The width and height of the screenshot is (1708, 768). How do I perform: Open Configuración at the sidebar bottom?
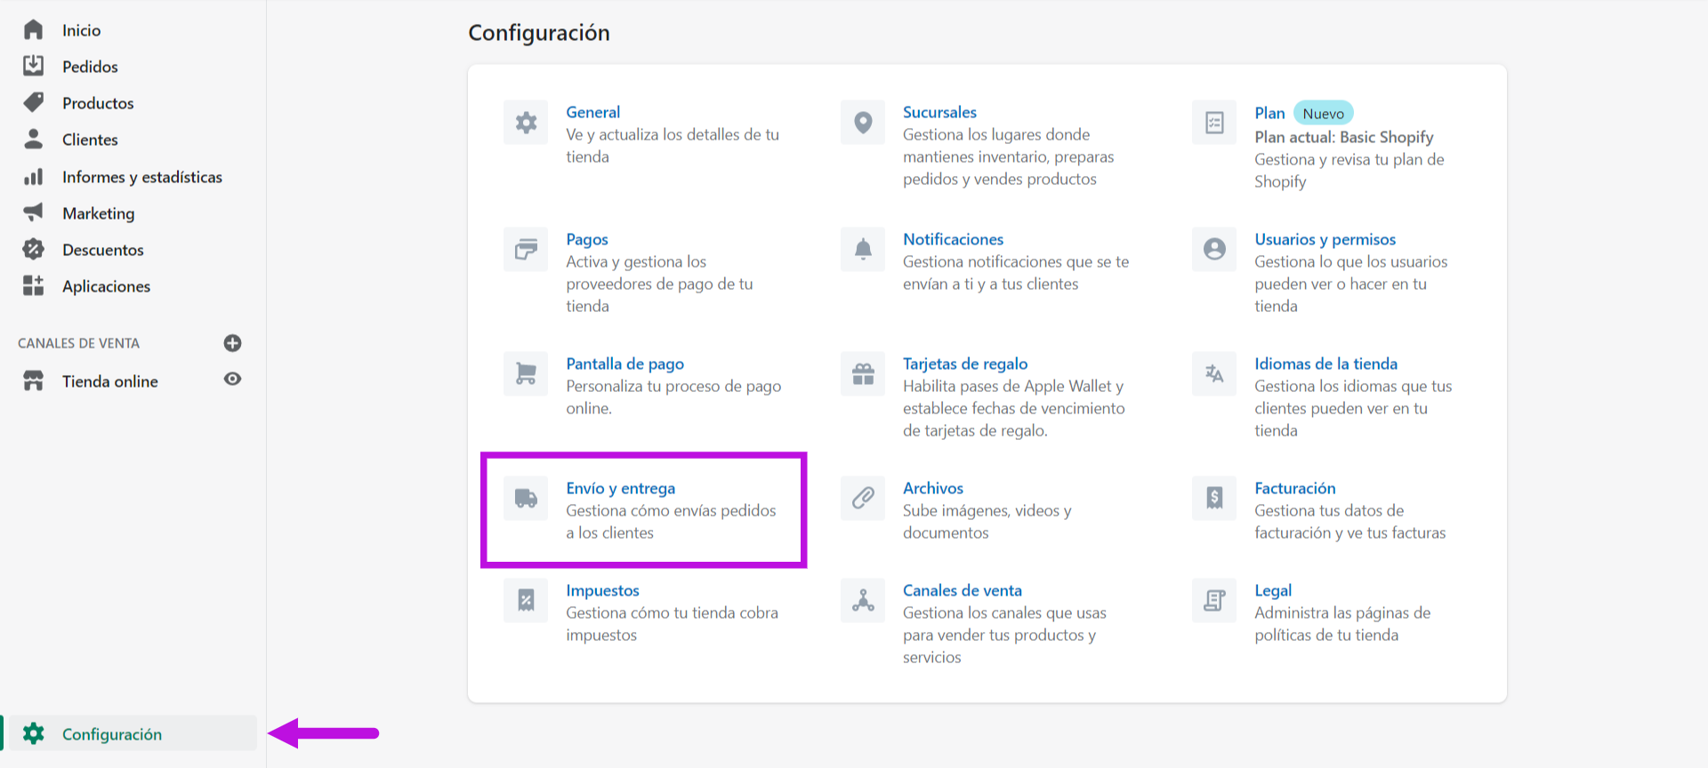tap(111, 734)
